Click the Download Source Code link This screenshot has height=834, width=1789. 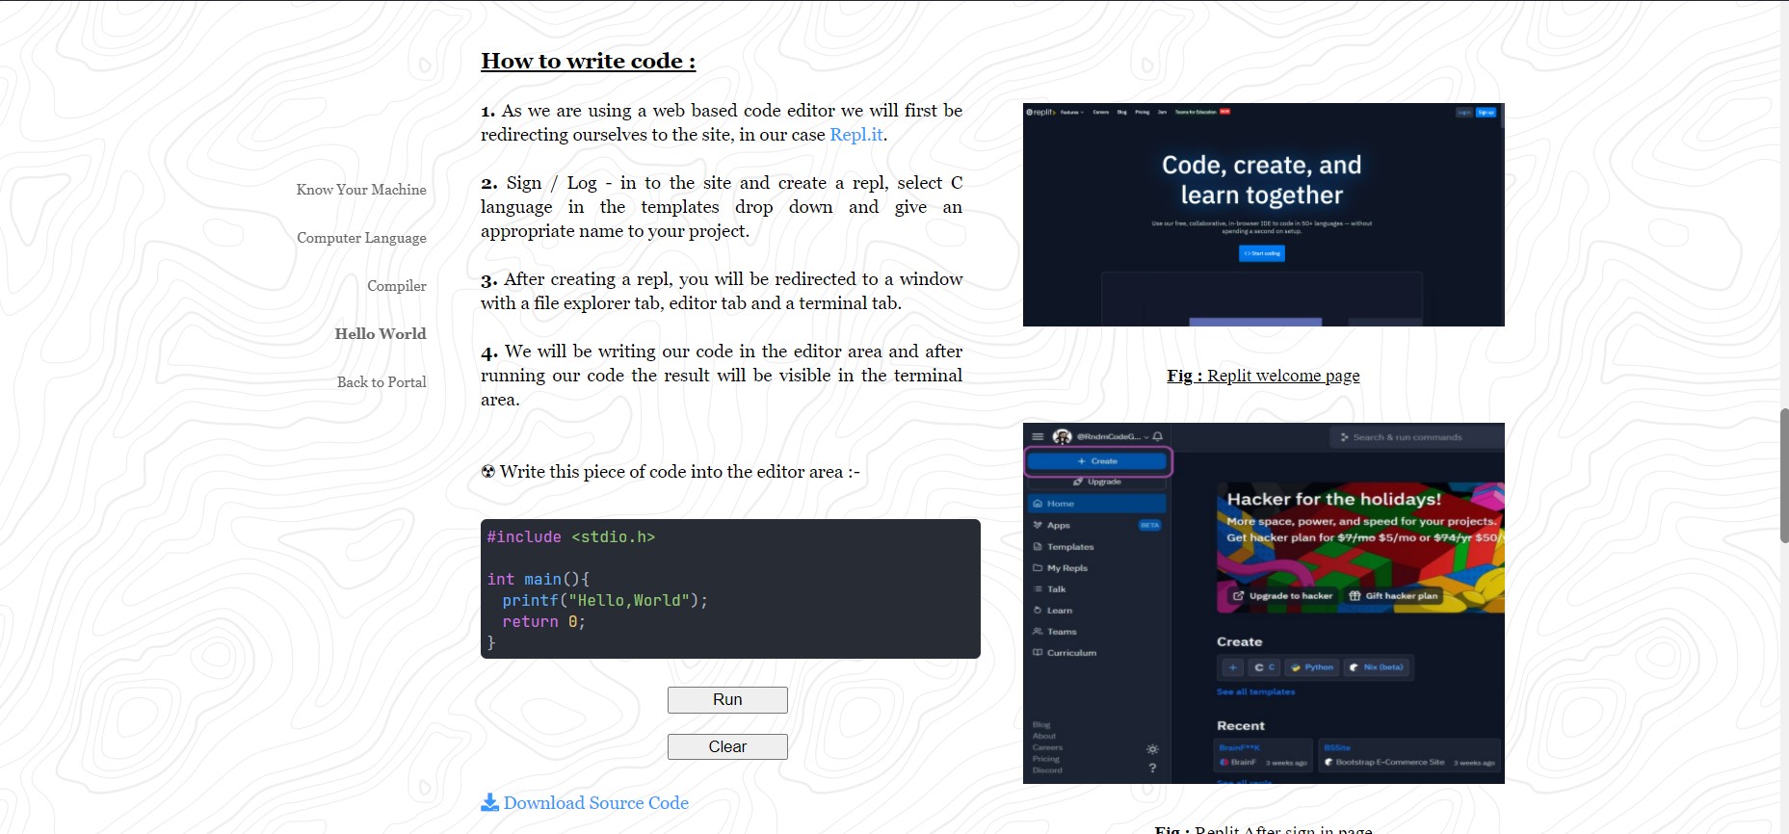coord(595,803)
